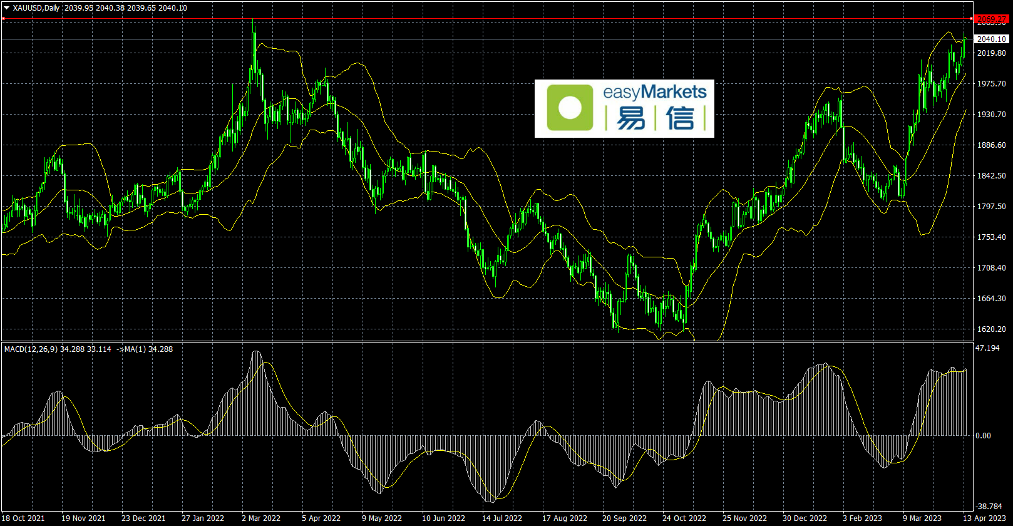
Task: Click the 10 Jun 2022 date label
Action: click(x=443, y=518)
